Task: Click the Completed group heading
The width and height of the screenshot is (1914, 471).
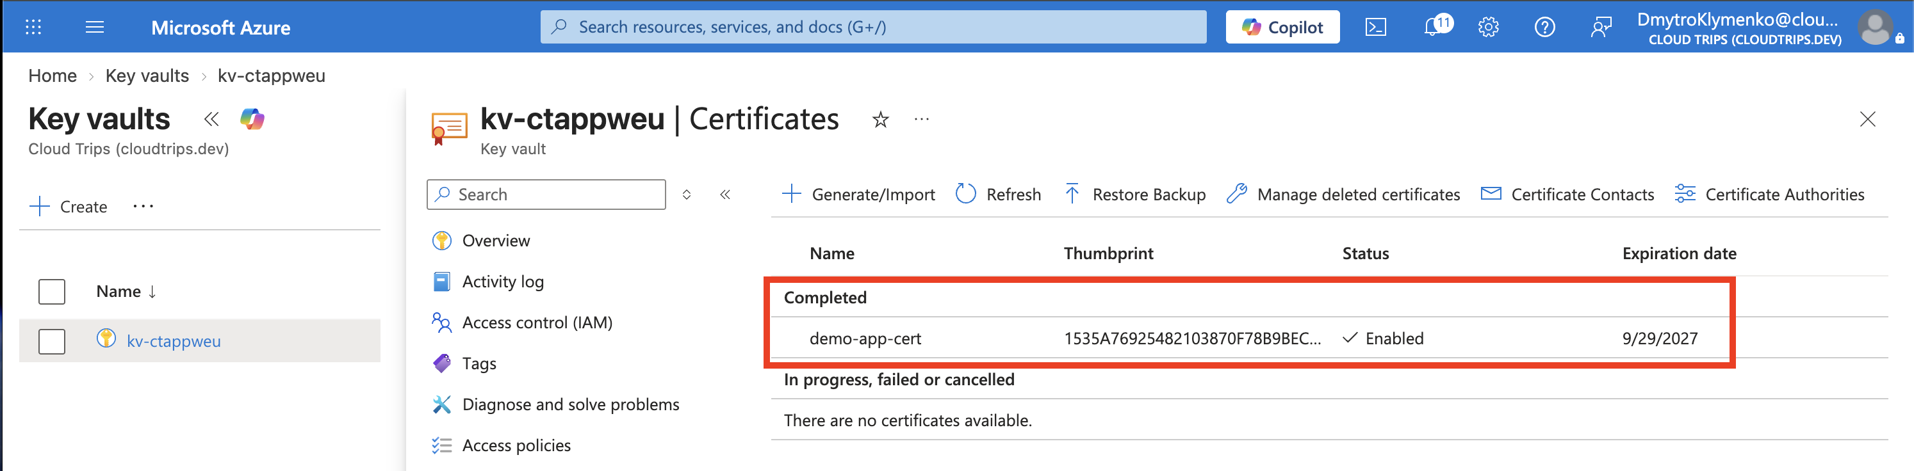Action: coord(826,298)
